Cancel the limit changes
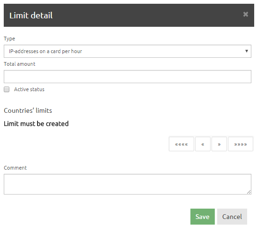The height and width of the screenshot is (234, 257). point(232,217)
